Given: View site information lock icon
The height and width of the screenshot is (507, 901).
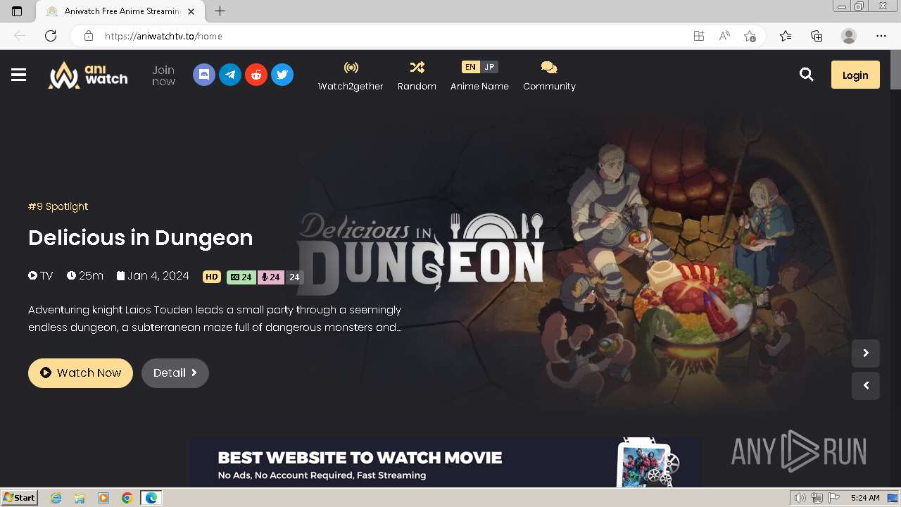Looking at the screenshot, I should point(88,36).
